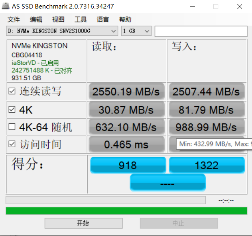Click the 4K write result 81.79 MB/s
The image size is (252, 236).
click(207, 110)
